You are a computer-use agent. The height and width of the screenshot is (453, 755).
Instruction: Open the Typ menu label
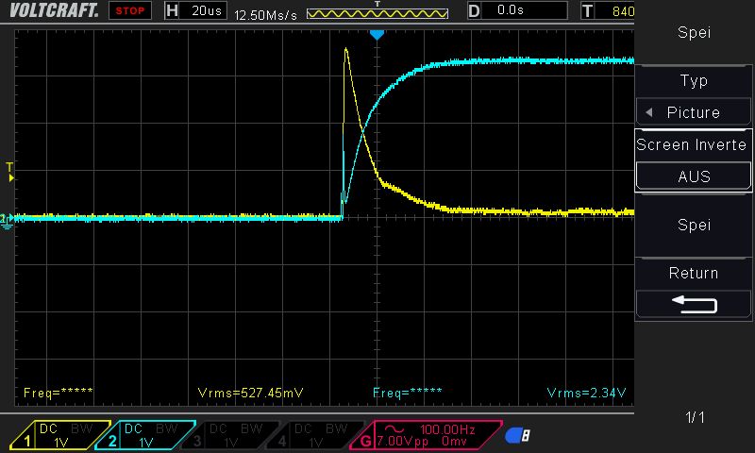tap(694, 80)
